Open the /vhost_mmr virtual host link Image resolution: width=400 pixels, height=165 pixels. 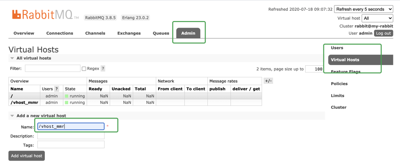tap(24, 103)
